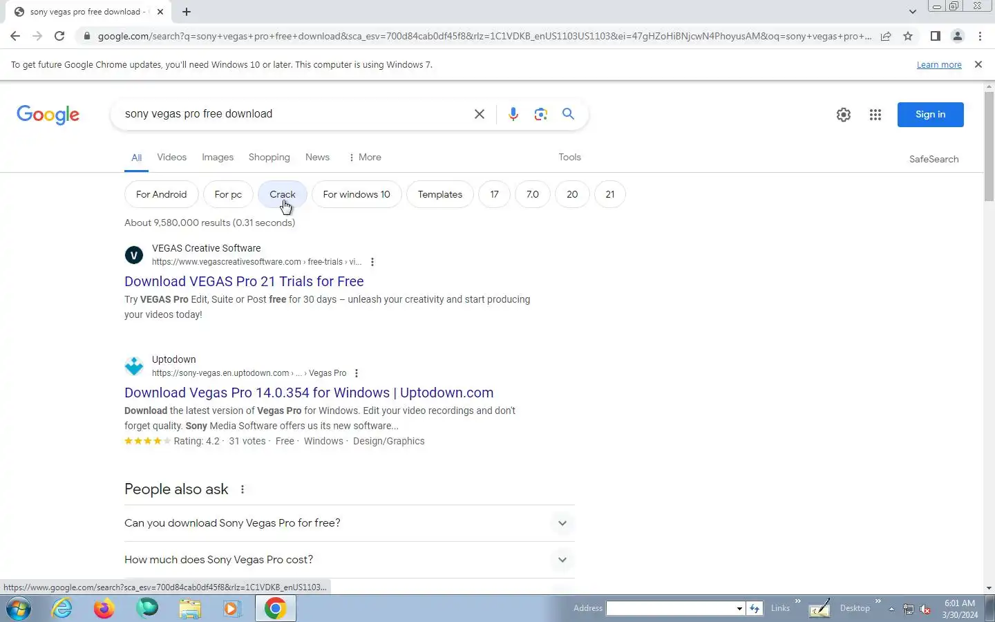Open Download Vegas Pro 14.0.354 Uptodown link

tap(309, 393)
